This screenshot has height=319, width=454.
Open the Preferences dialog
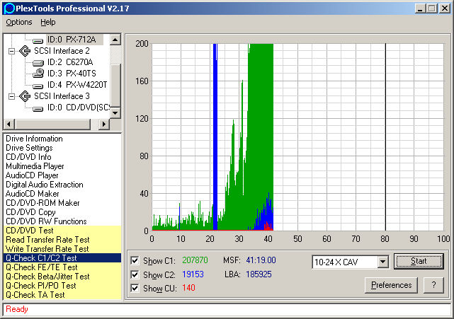(x=391, y=285)
